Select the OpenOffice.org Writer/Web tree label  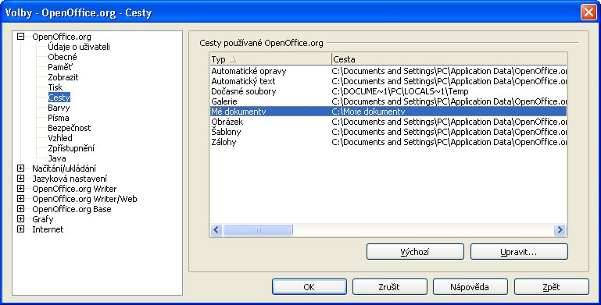[x=84, y=199]
